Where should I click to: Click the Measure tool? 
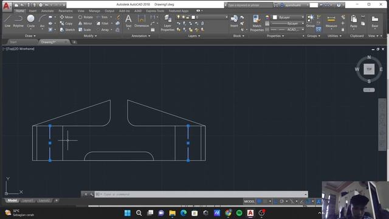(x=331, y=21)
